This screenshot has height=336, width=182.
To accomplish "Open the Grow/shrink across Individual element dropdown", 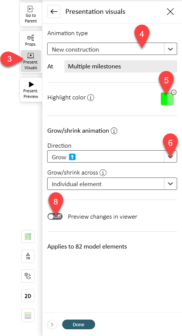I will pyautogui.click(x=112, y=184).
